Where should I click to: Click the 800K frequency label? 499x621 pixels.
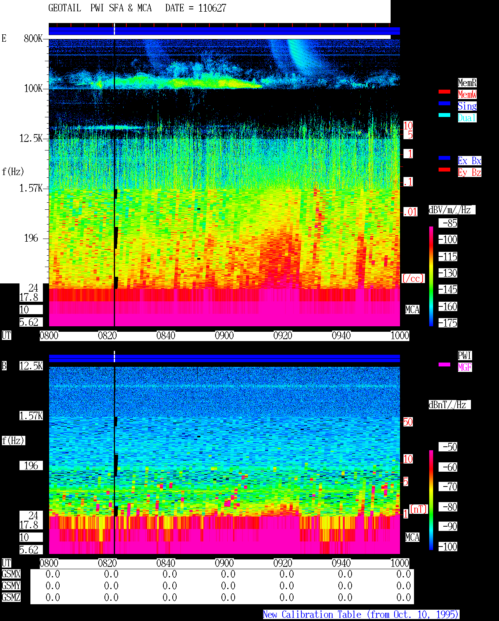coord(33,38)
